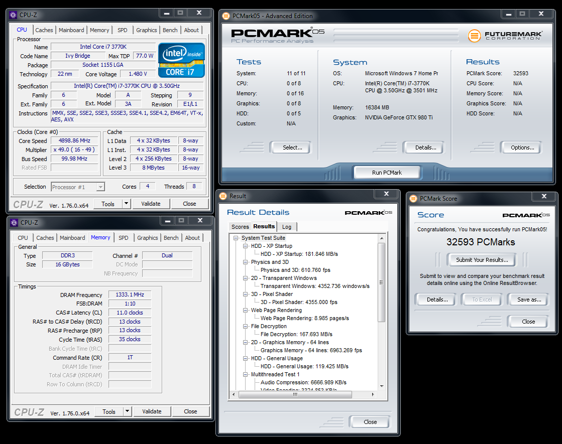562x444 pixels.
Task: Collapse the HDD - XP Startup node
Action: [246, 246]
